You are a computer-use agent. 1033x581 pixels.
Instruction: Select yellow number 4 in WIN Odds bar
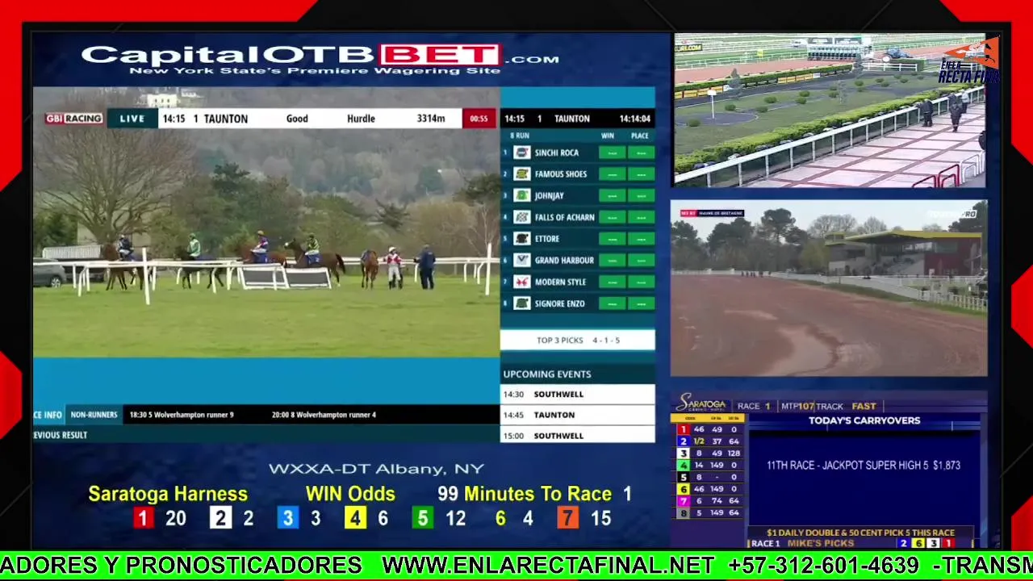[x=355, y=518]
